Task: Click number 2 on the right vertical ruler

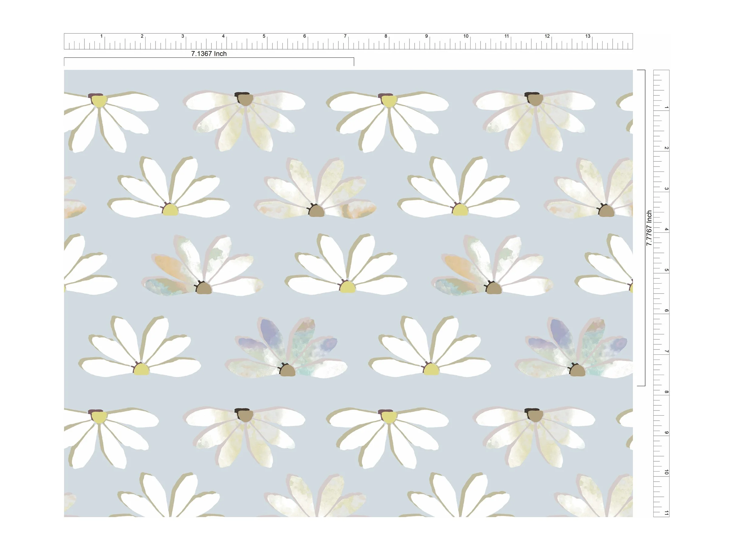Action: [666, 148]
